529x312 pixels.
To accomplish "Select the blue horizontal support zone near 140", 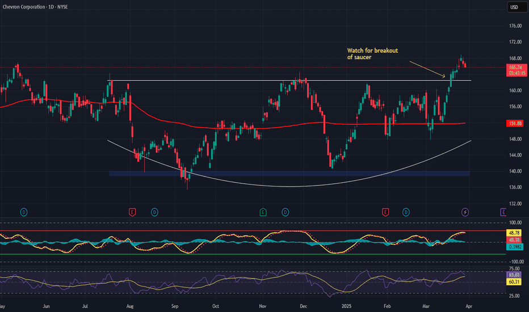I will 289,174.
